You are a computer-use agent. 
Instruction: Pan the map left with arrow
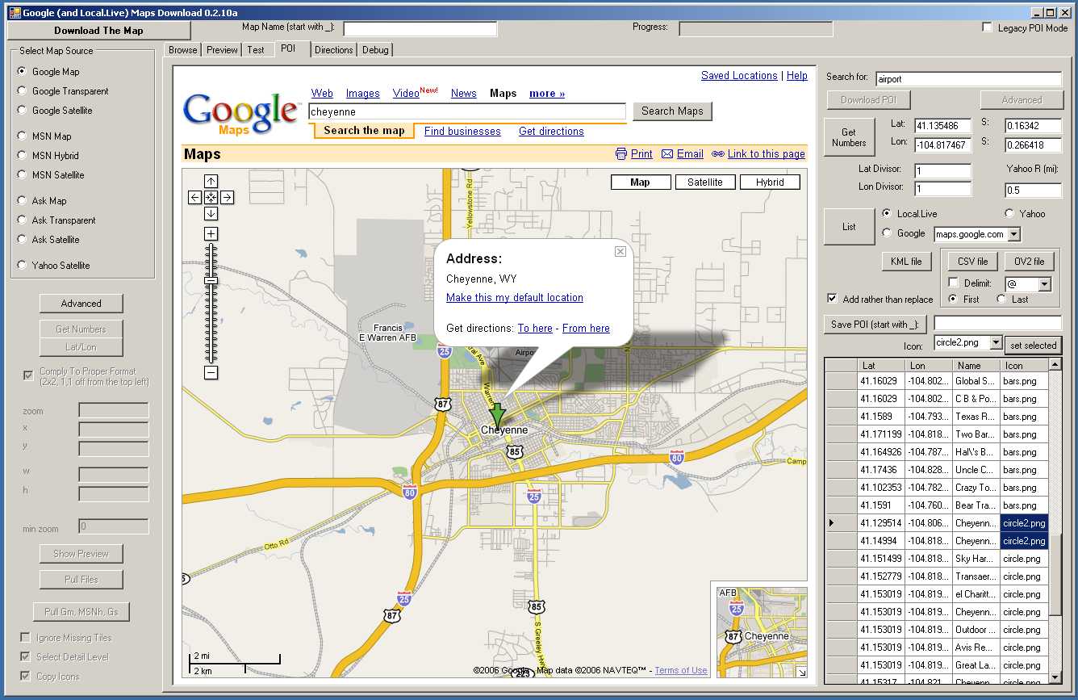pos(194,198)
